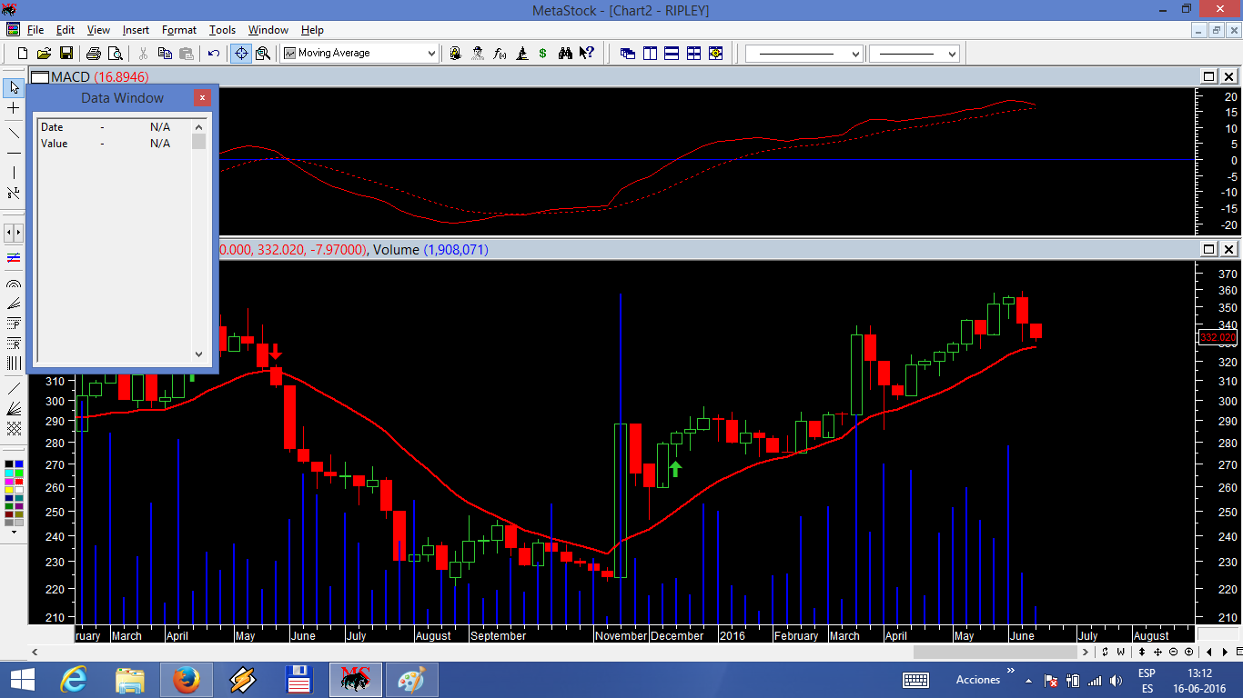
Task: Zoom in the chart with plus icon
Action: [x=1188, y=652]
